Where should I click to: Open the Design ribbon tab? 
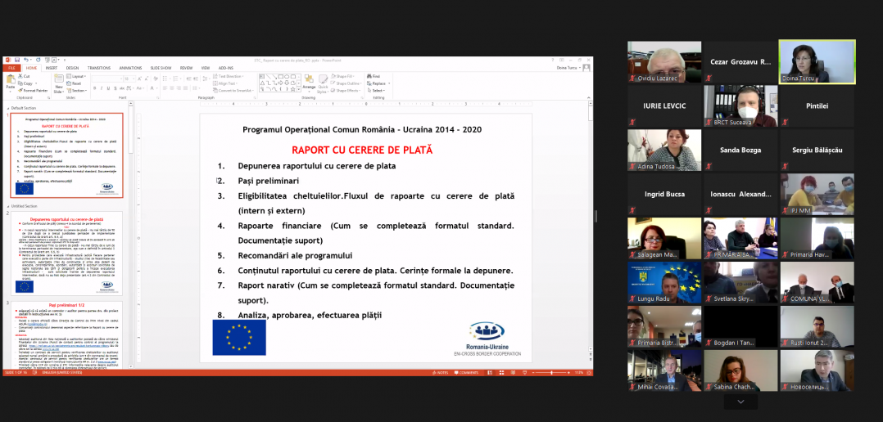tap(73, 68)
